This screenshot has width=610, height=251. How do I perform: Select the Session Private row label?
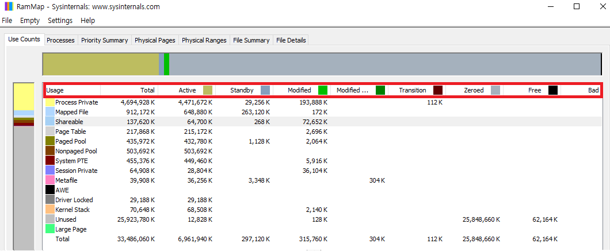tap(76, 170)
